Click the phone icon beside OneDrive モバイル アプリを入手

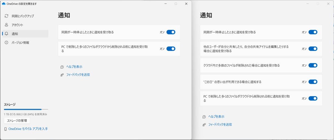(6, 129)
